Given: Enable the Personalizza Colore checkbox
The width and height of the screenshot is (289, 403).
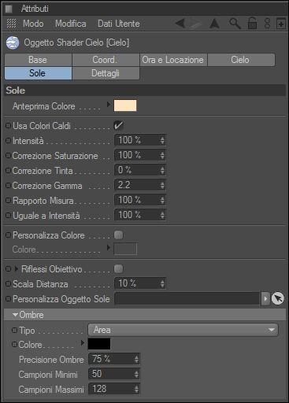Looking at the screenshot, I should [x=118, y=235].
